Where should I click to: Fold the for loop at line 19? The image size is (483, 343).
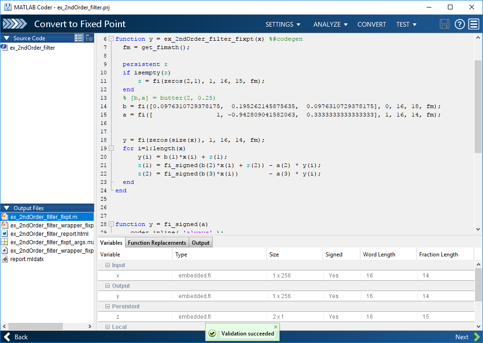pyautogui.click(x=111, y=148)
